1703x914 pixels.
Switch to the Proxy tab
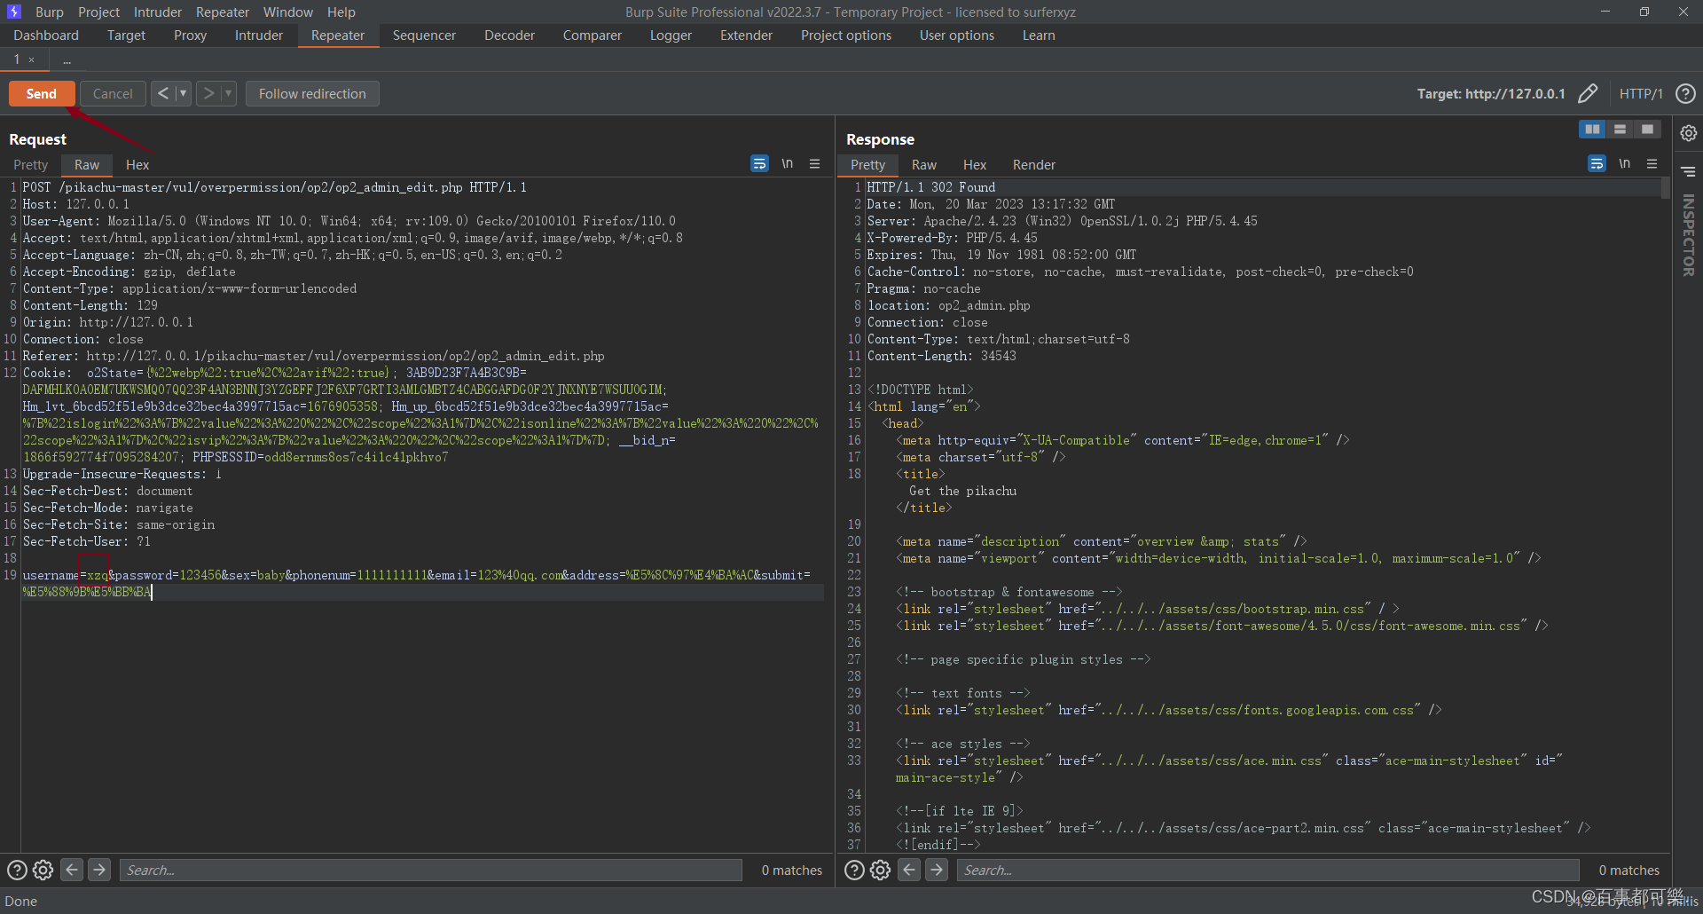coord(190,35)
